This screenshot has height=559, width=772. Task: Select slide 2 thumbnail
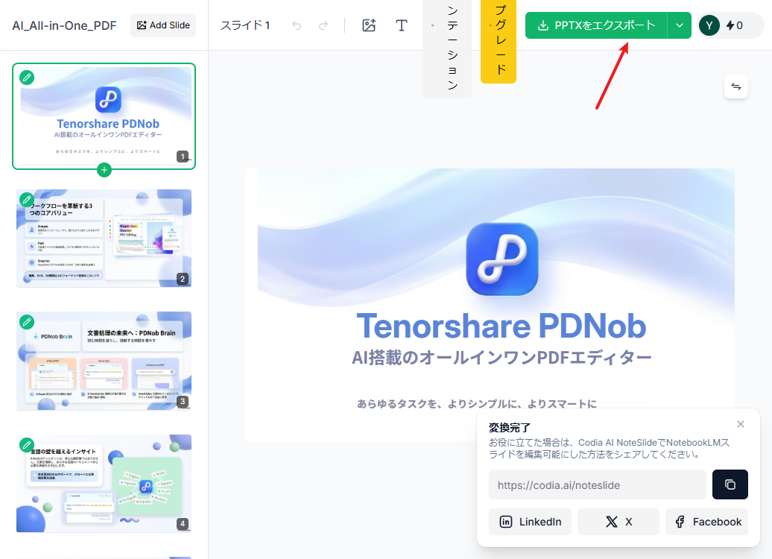[x=104, y=238]
